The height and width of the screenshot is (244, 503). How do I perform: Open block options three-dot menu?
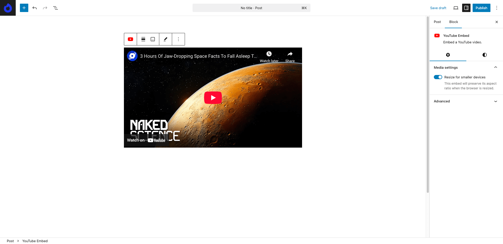(x=178, y=39)
